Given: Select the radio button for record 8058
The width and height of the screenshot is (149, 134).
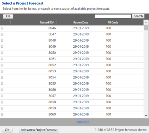Looking at the screenshot, I should click(x=2, y=102).
